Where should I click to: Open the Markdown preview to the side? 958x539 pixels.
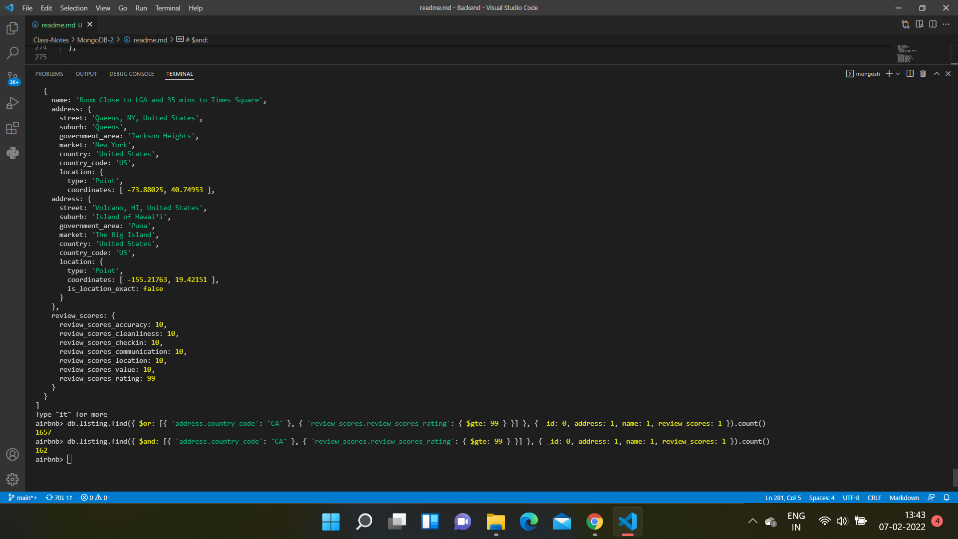tap(920, 24)
